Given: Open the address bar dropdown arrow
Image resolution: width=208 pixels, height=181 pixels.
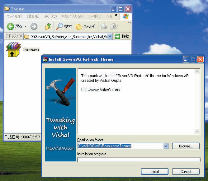Looking at the screenshot, I should (x=110, y=36).
